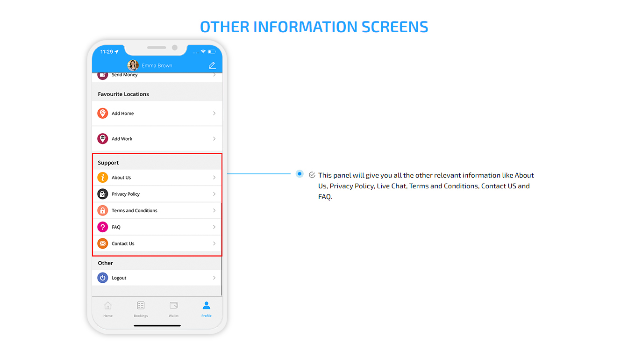Open the Logout row chevron
Image resolution: width=628 pixels, height=351 pixels.
pos(214,278)
